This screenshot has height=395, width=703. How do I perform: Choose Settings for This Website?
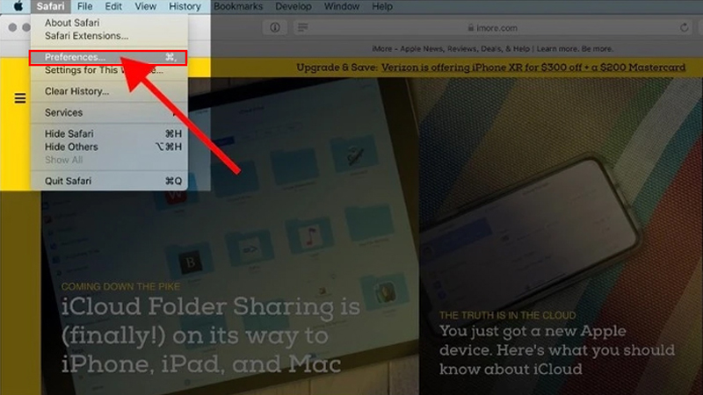pyautogui.click(x=109, y=70)
